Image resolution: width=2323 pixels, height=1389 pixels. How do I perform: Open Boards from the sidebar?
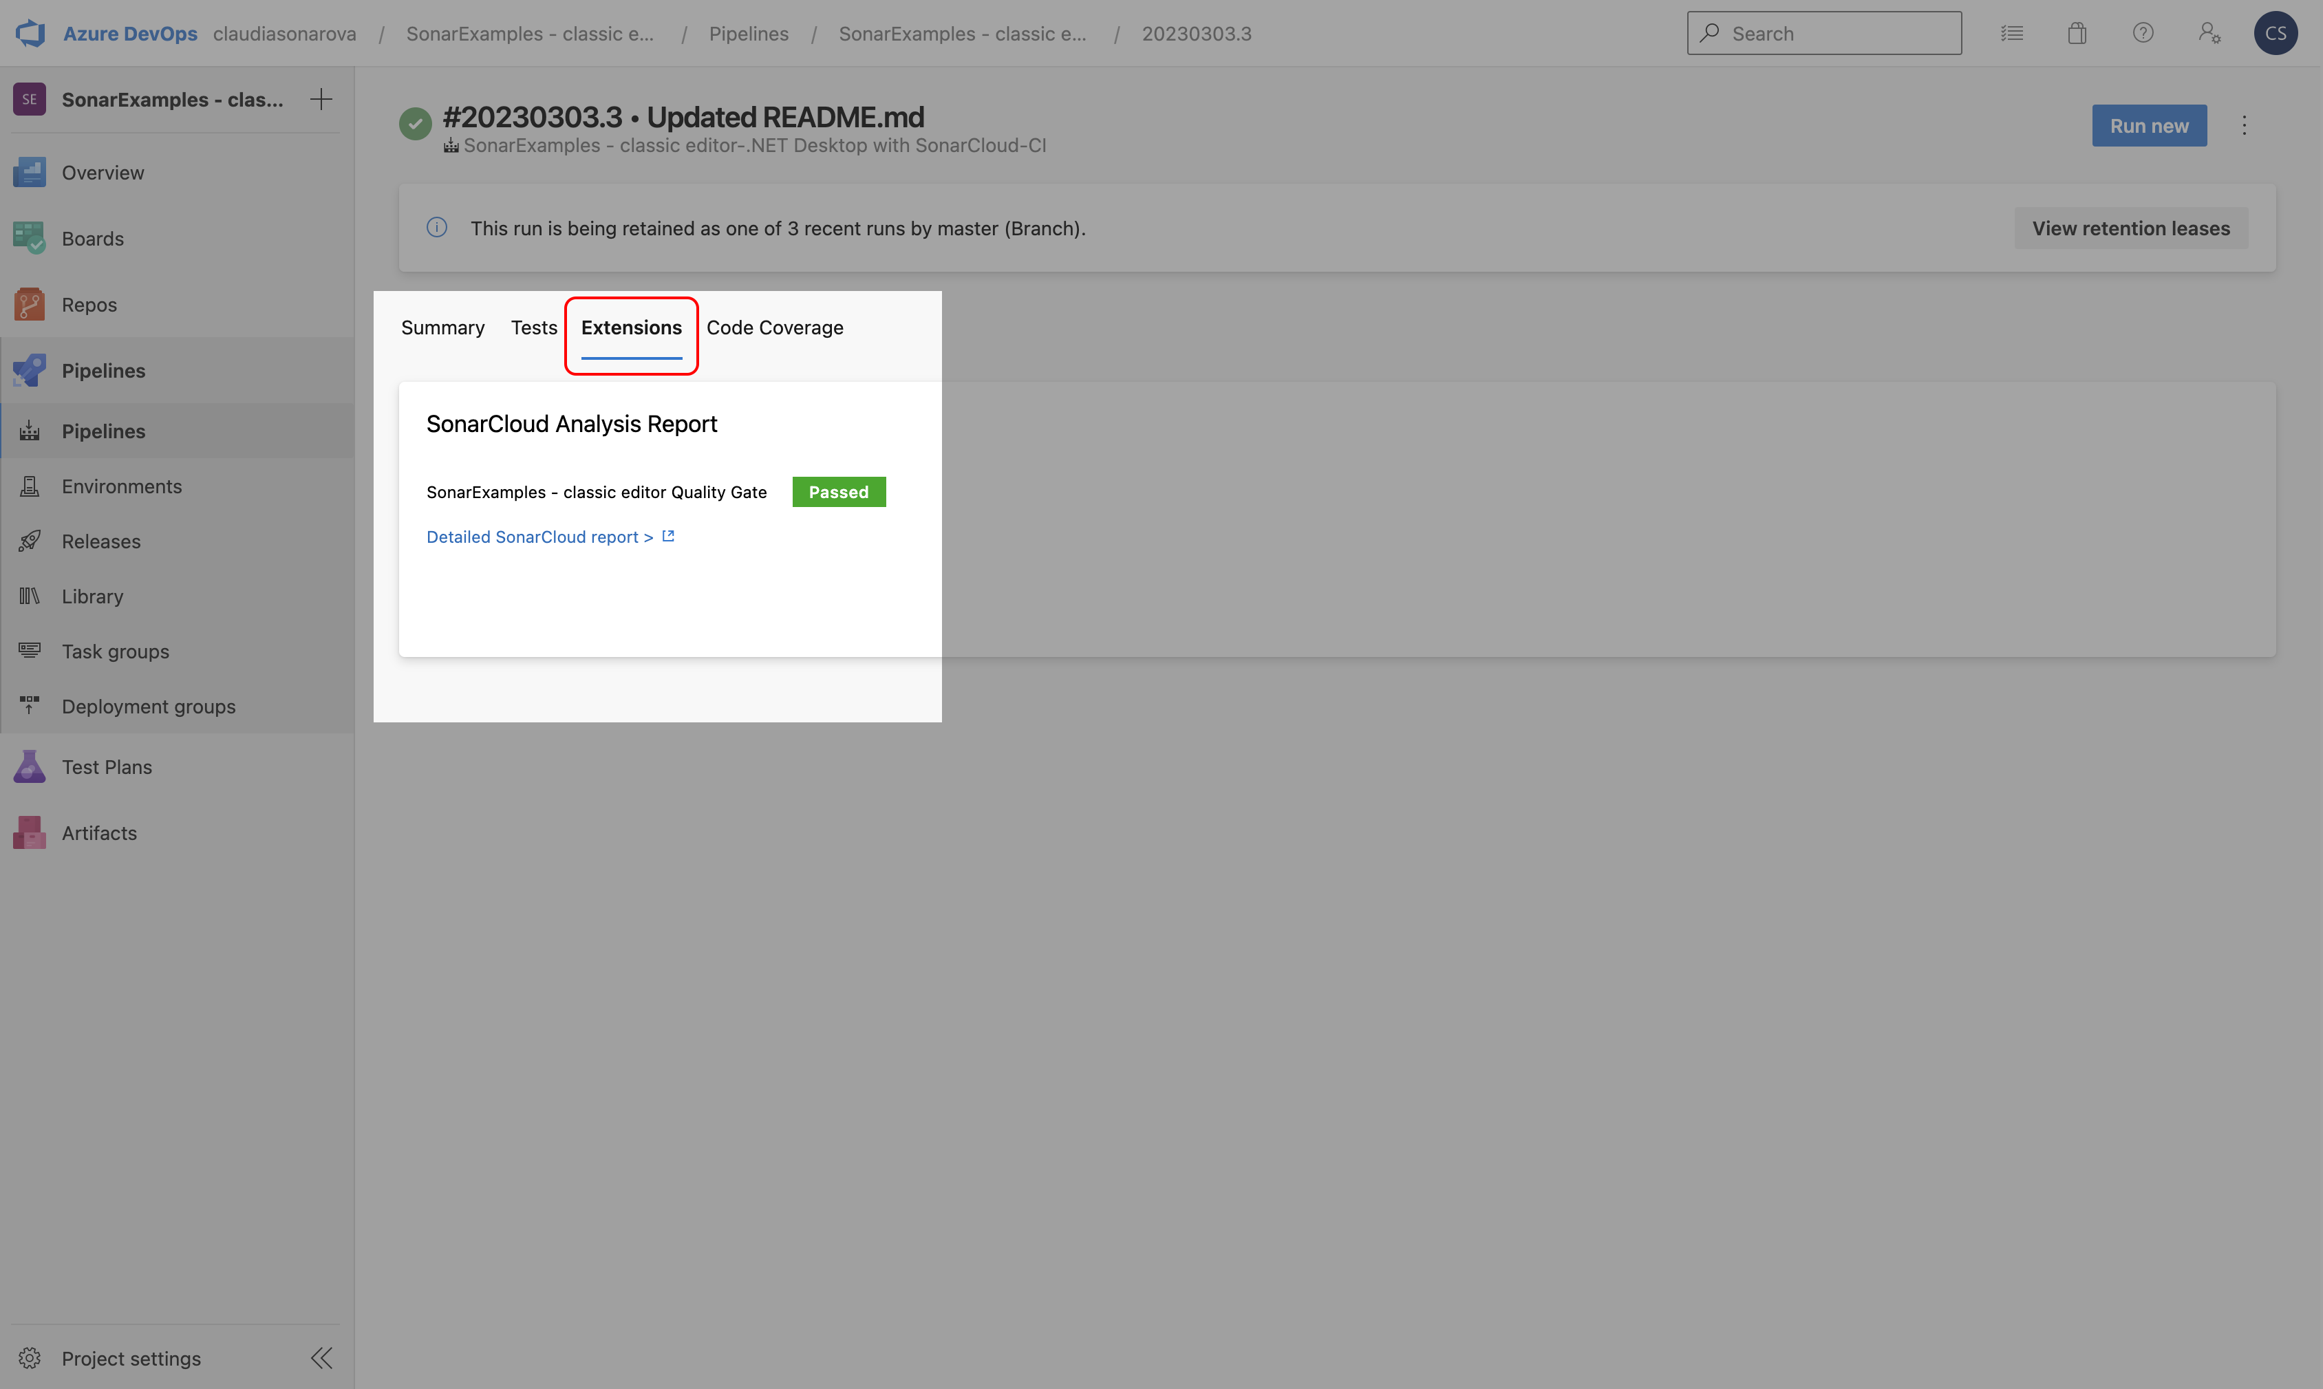point(177,239)
